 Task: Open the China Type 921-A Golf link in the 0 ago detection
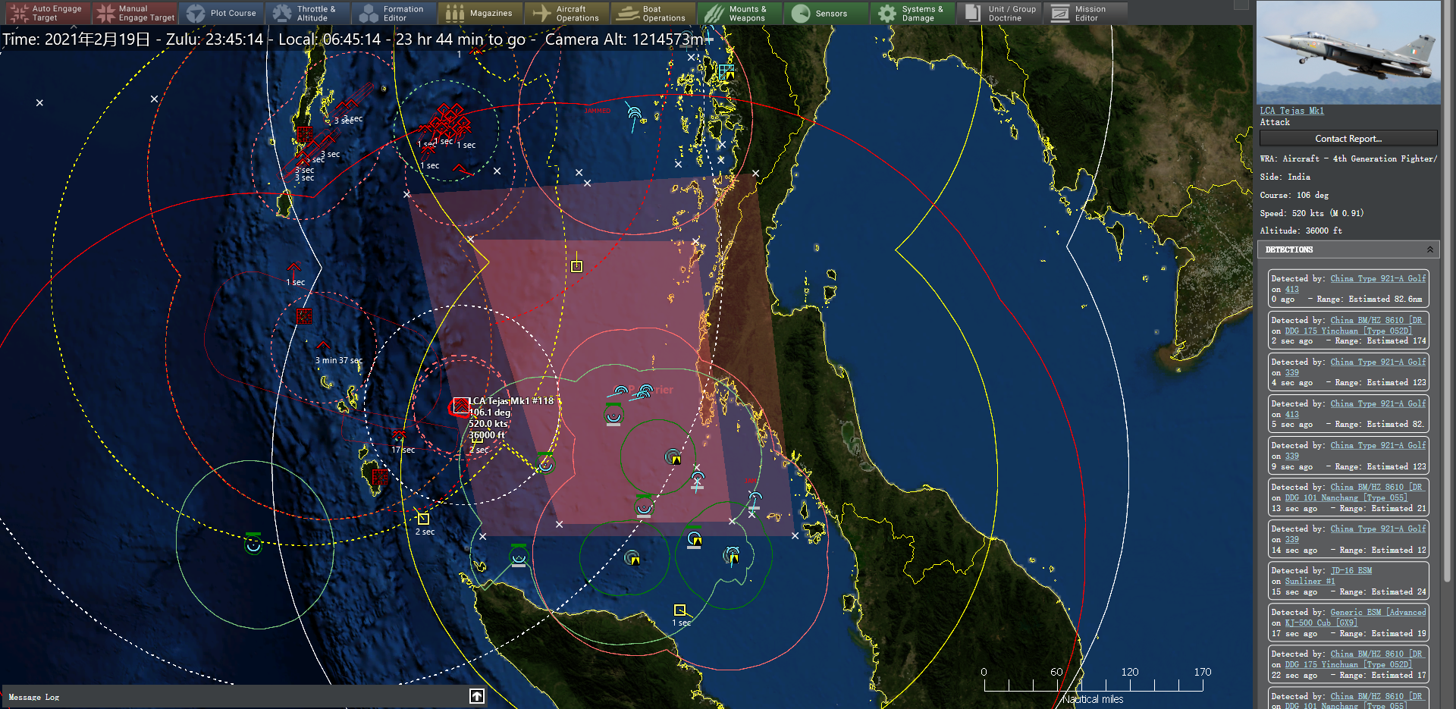coord(1378,278)
